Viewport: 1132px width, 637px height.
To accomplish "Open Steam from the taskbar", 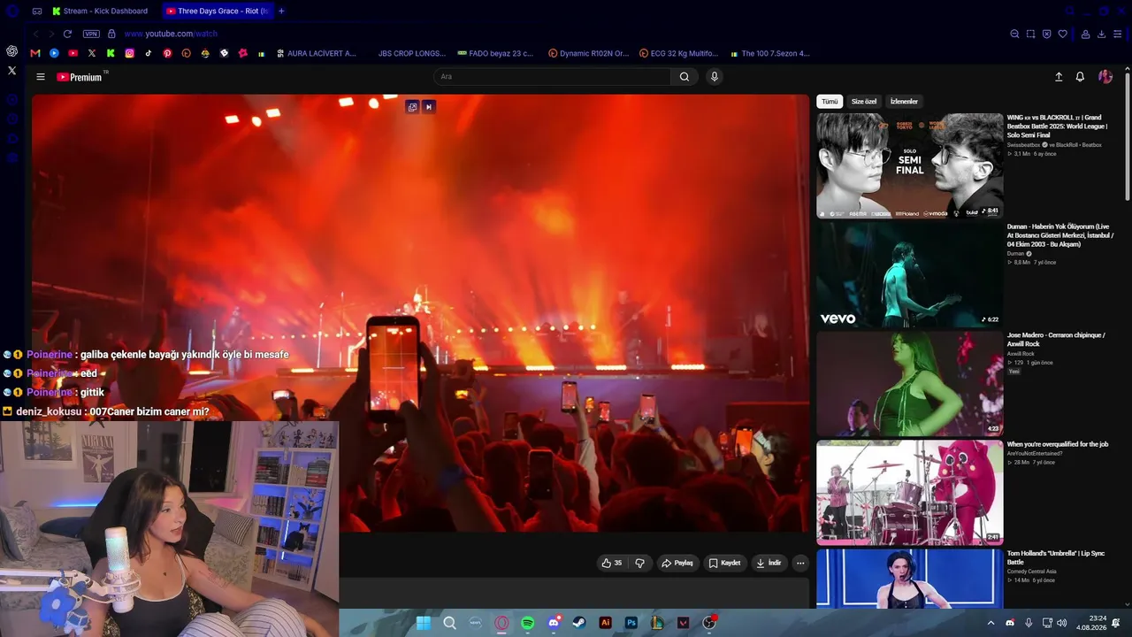I will pos(579,623).
